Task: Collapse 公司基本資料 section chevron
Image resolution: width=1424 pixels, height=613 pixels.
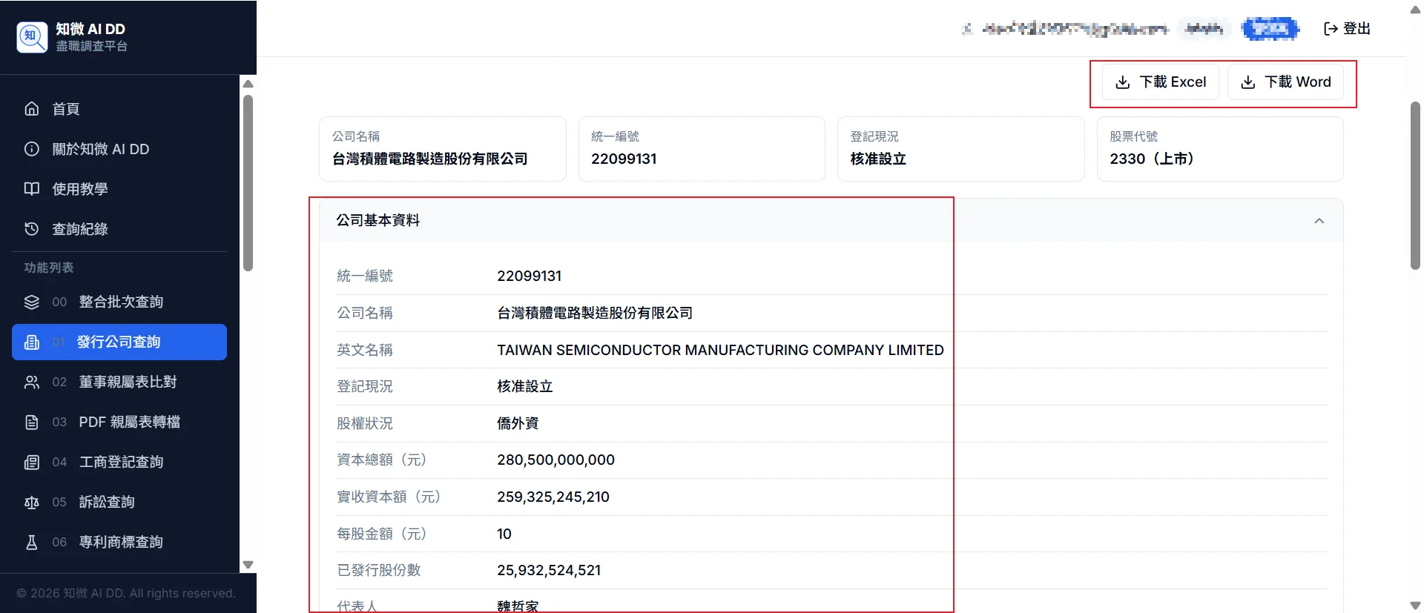Action: 1319,221
